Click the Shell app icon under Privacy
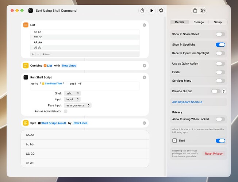 click(174, 140)
